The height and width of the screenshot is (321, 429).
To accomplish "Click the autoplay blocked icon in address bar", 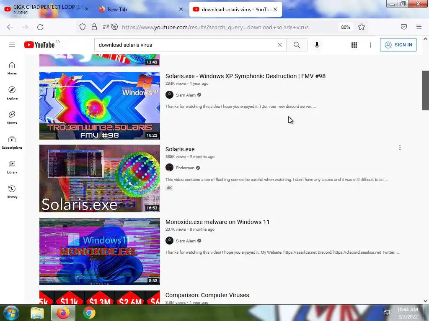I will [x=115, y=27].
